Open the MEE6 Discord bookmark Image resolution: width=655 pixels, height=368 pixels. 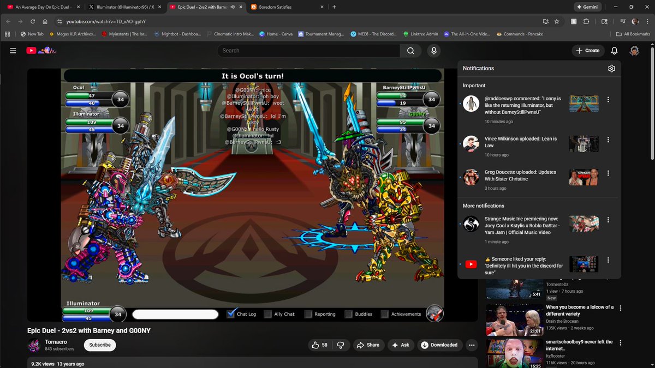373,34
